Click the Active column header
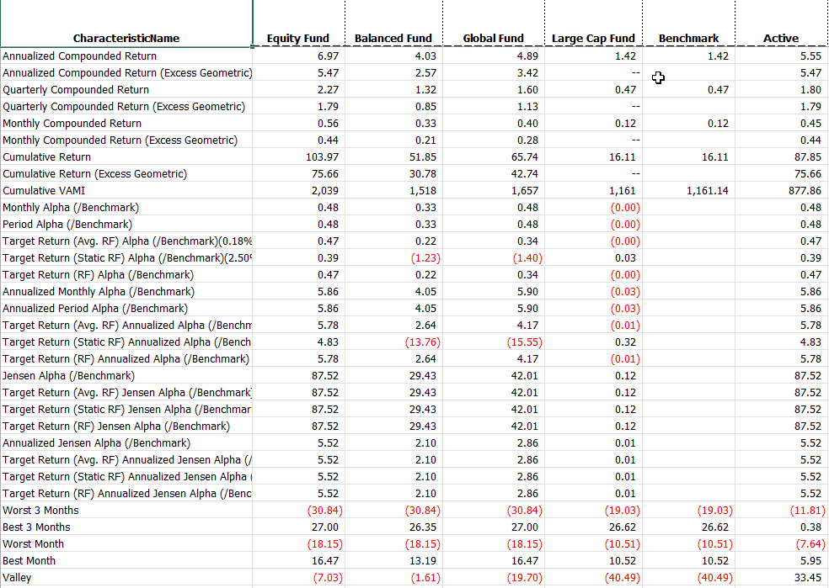Image resolution: width=829 pixels, height=588 pixels. point(781,38)
